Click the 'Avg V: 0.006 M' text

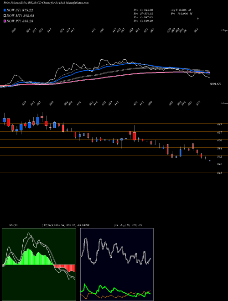[x=181, y=10]
